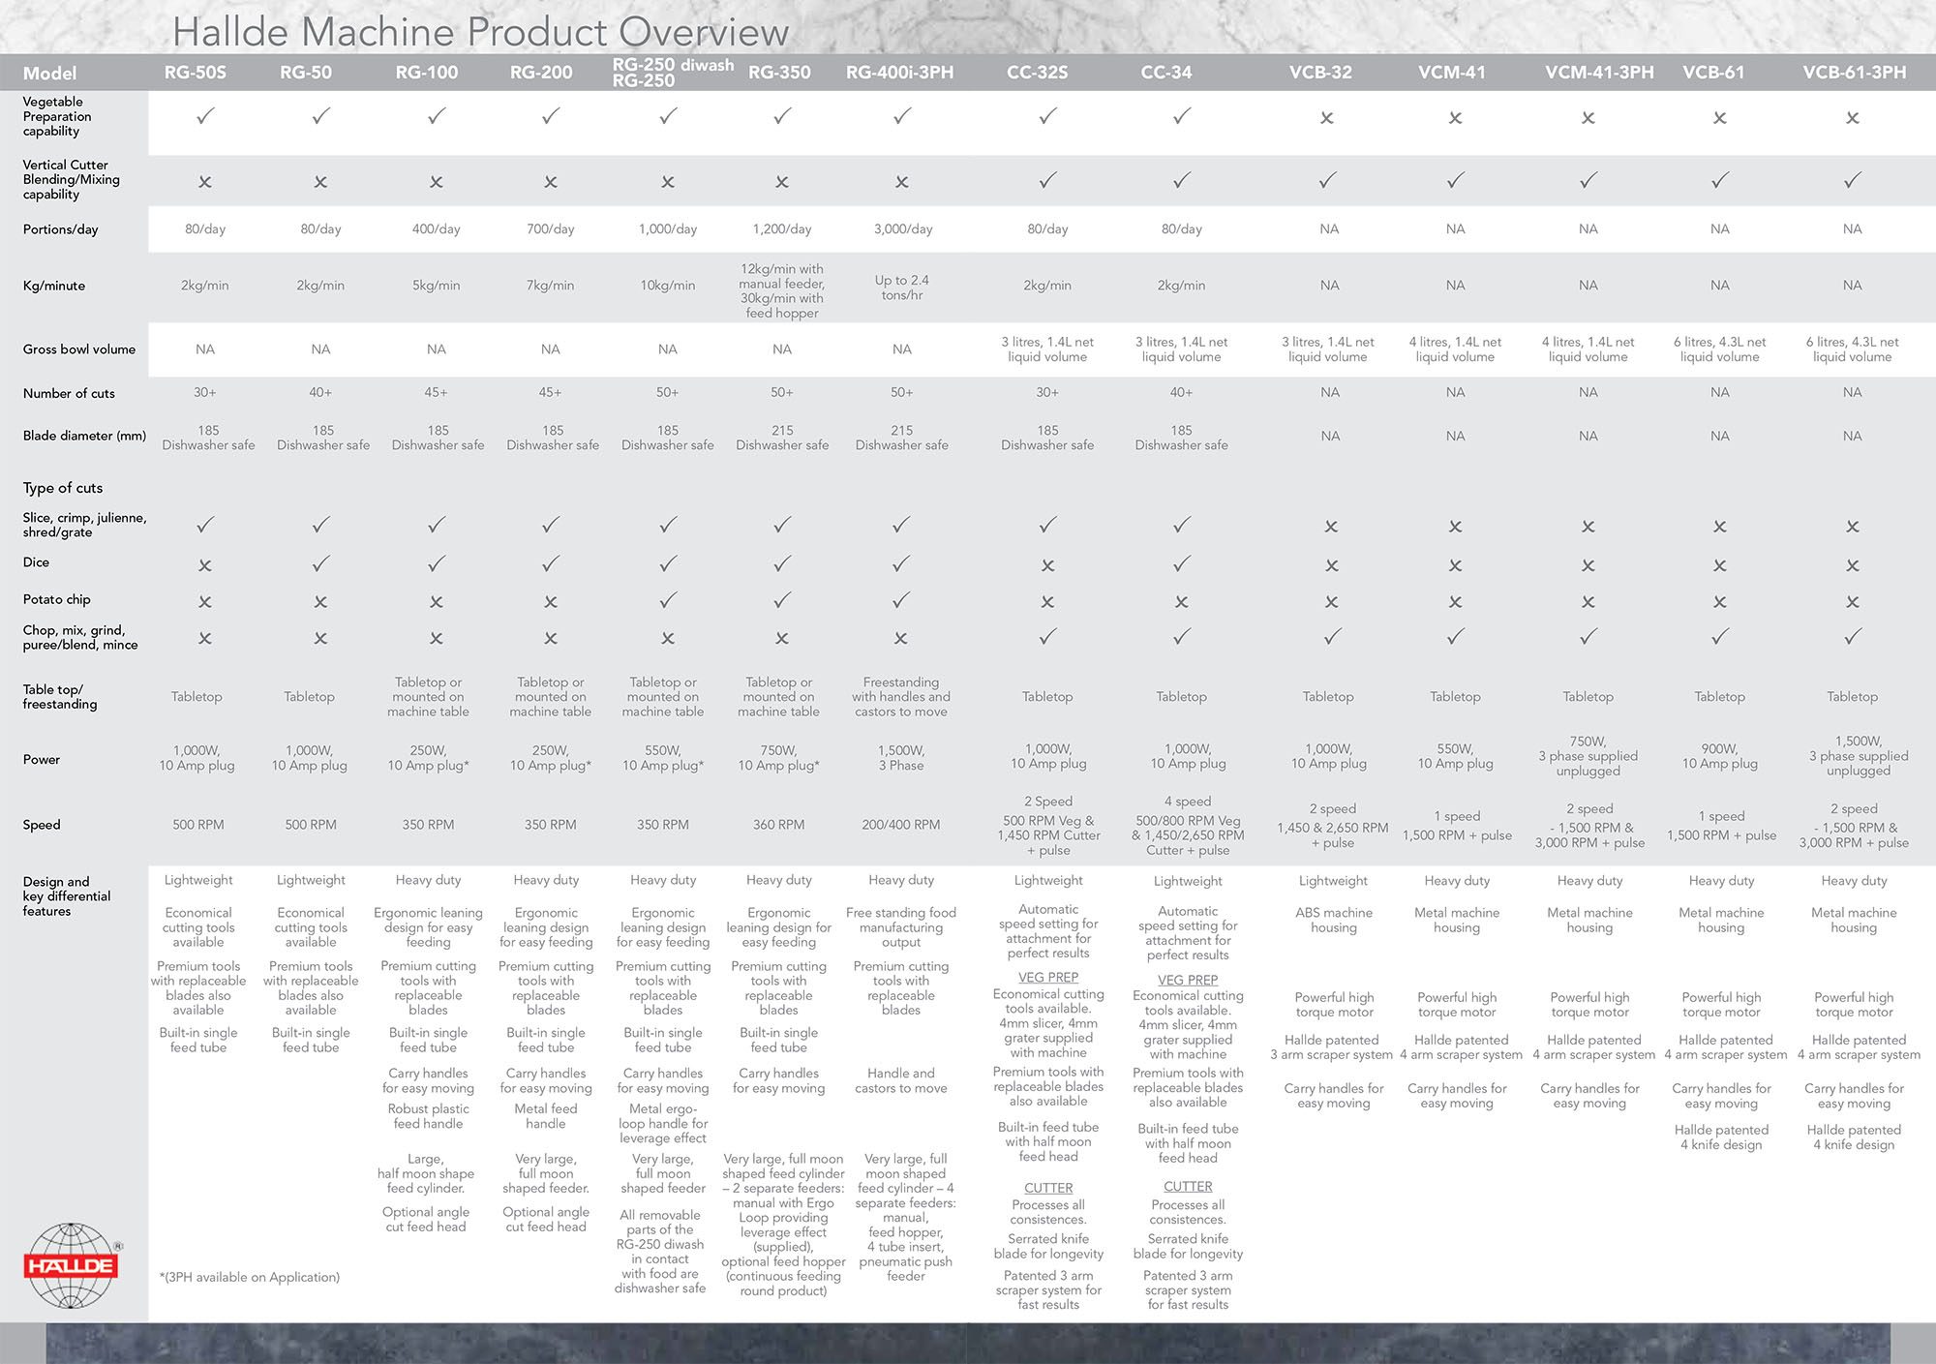Click the 'RG-50S' column header

click(x=196, y=73)
